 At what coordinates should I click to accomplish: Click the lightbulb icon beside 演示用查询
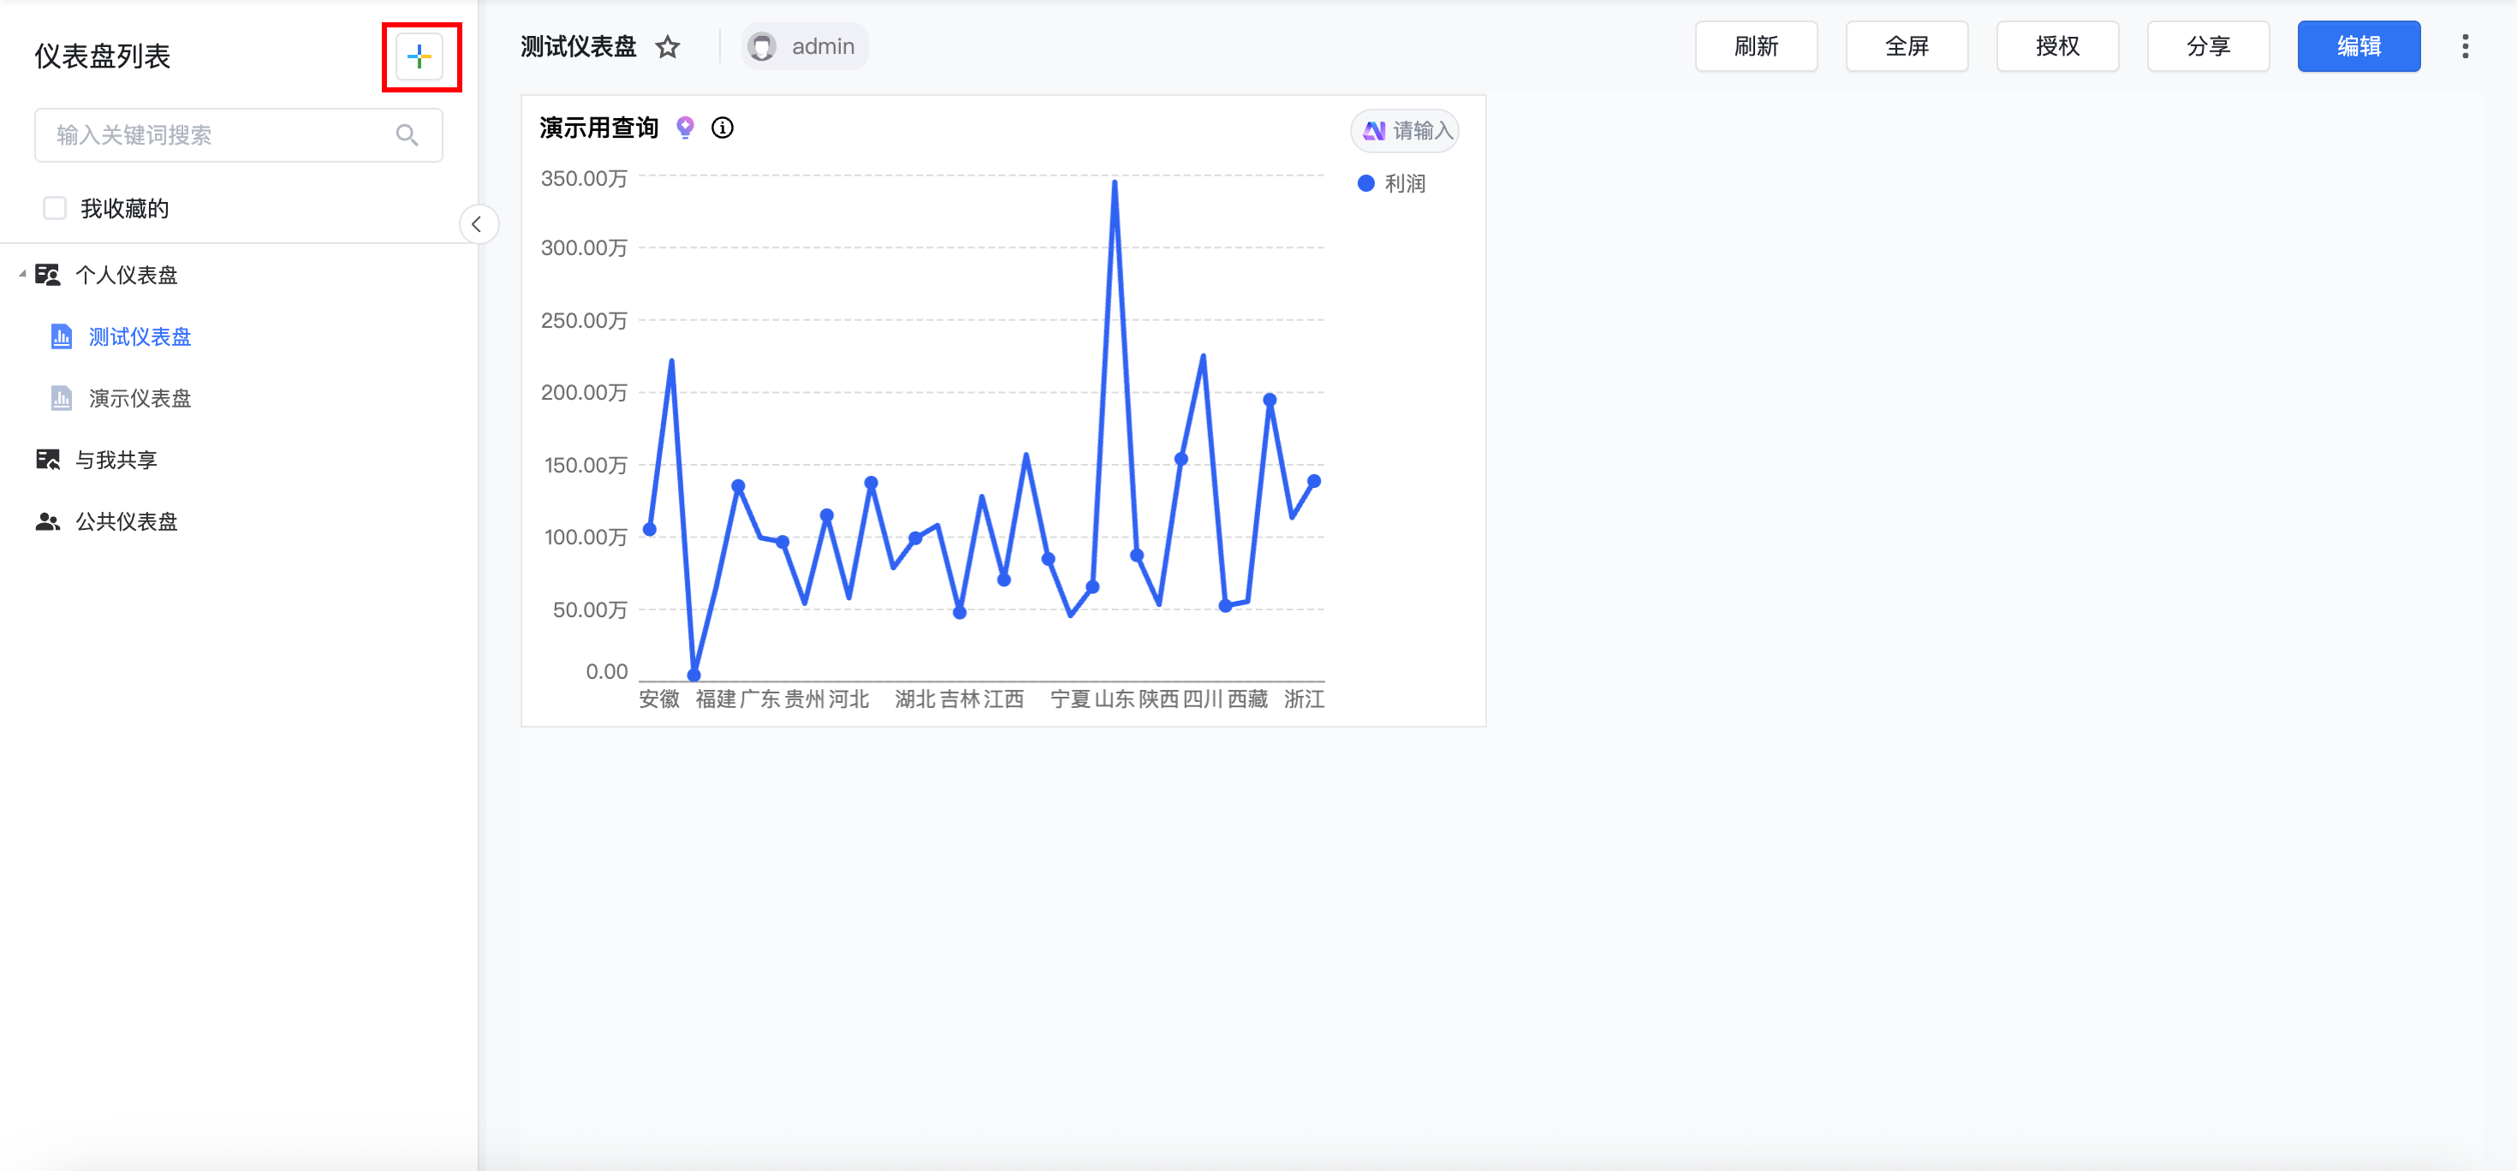point(685,128)
